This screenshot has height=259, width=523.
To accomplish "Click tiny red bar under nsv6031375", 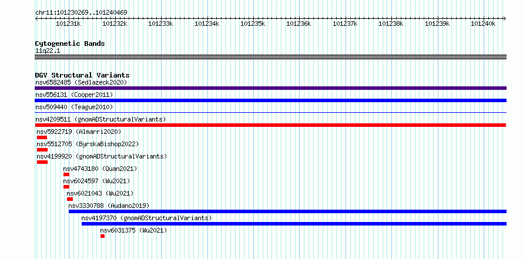I will 102,236.
